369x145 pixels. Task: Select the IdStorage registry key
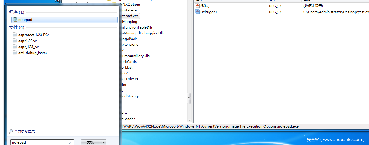[x=131, y=96]
